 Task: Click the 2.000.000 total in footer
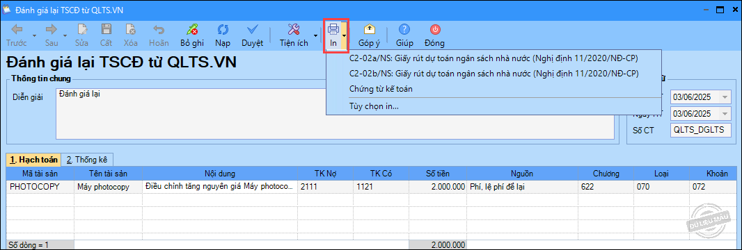[438, 245]
